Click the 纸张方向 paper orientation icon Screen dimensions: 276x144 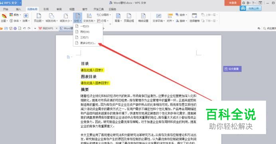pos(51,16)
